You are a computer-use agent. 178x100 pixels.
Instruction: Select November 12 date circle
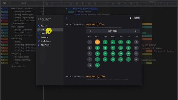121,48
